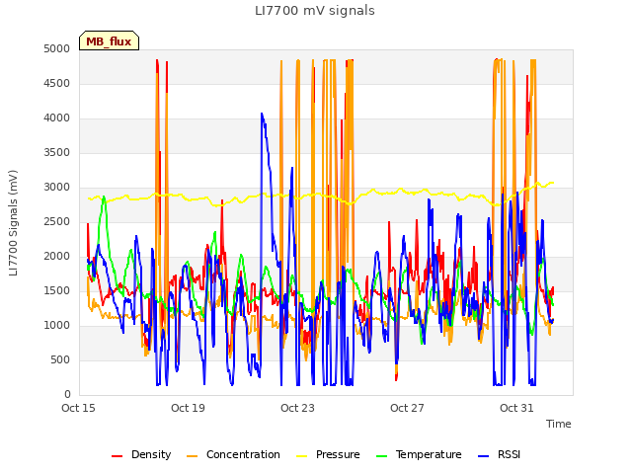This screenshot has width=632, height=474.
Task: Click the red Density legend swatch
Action: click(x=117, y=456)
